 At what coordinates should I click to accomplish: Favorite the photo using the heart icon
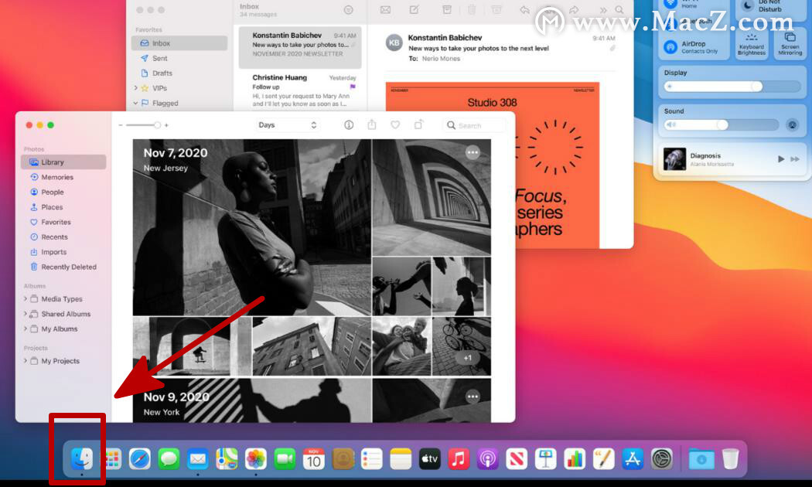(395, 125)
